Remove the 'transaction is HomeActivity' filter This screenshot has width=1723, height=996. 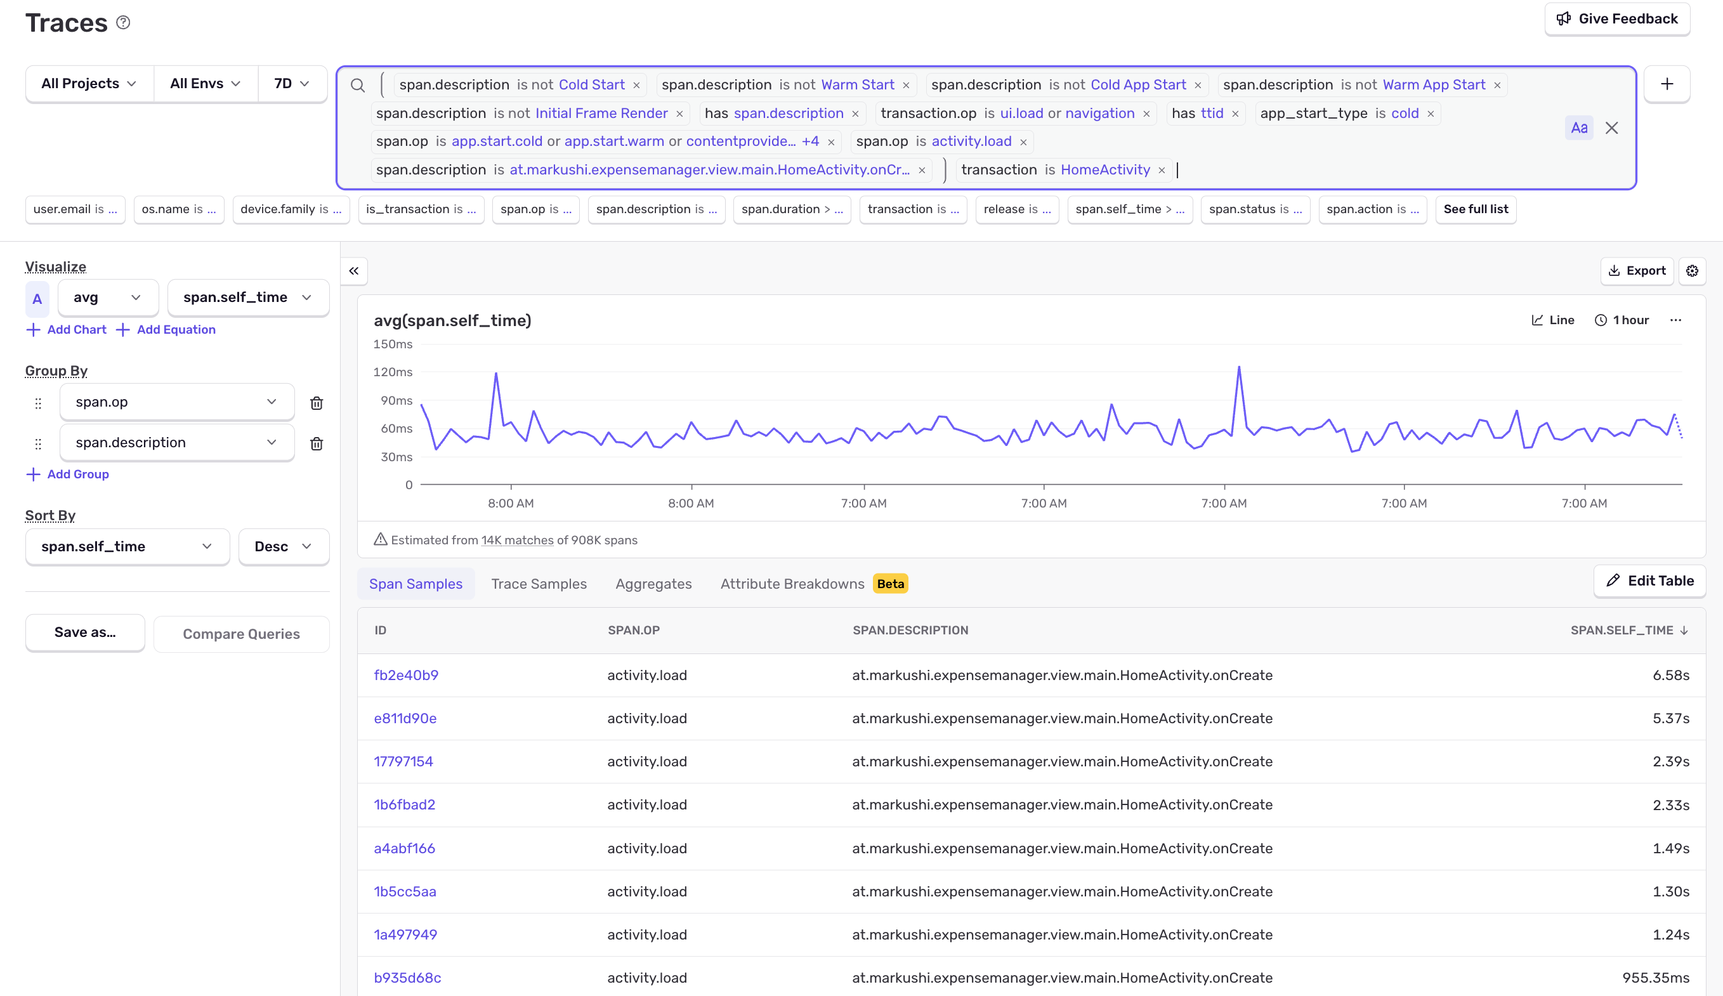click(1161, 170)
